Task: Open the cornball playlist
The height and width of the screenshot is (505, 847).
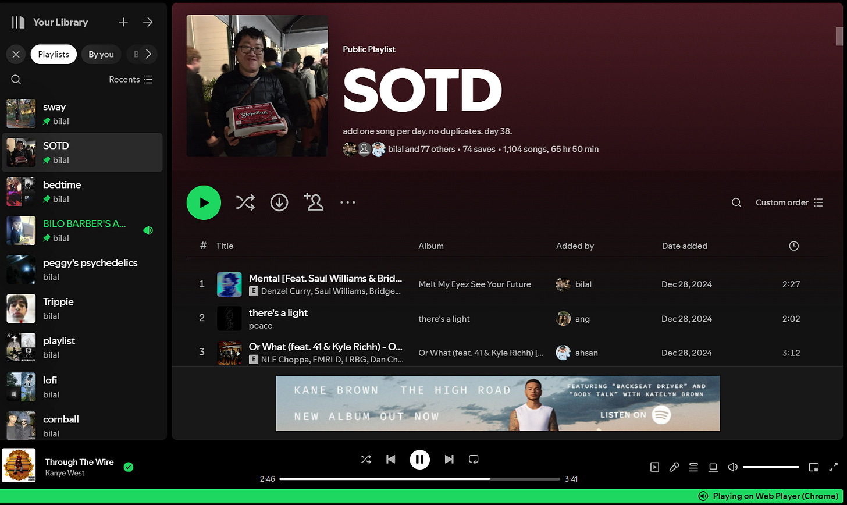Action: tap(82, 425)
